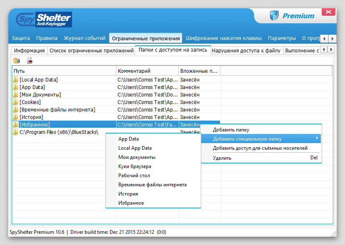Viewport: 345px width, 245px height.
Task: Open the cut-off Выполнение sub-tab
Action: [302, 50]
